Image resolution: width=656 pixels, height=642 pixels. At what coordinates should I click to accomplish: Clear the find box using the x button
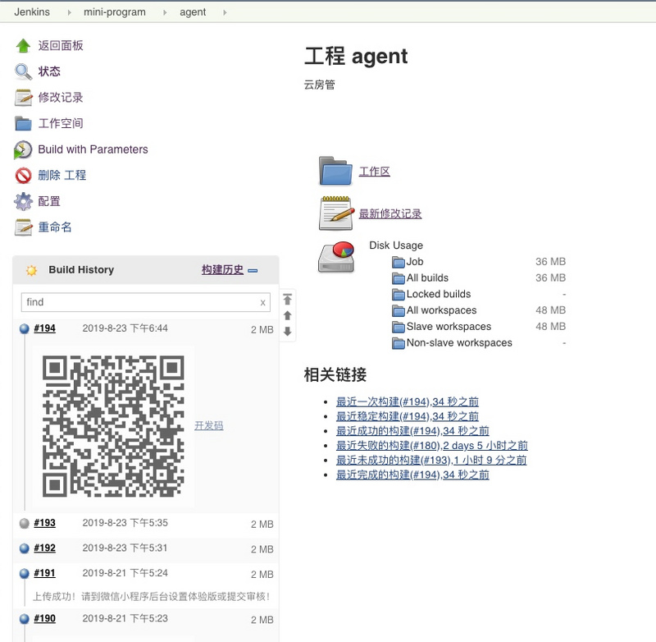262,302
